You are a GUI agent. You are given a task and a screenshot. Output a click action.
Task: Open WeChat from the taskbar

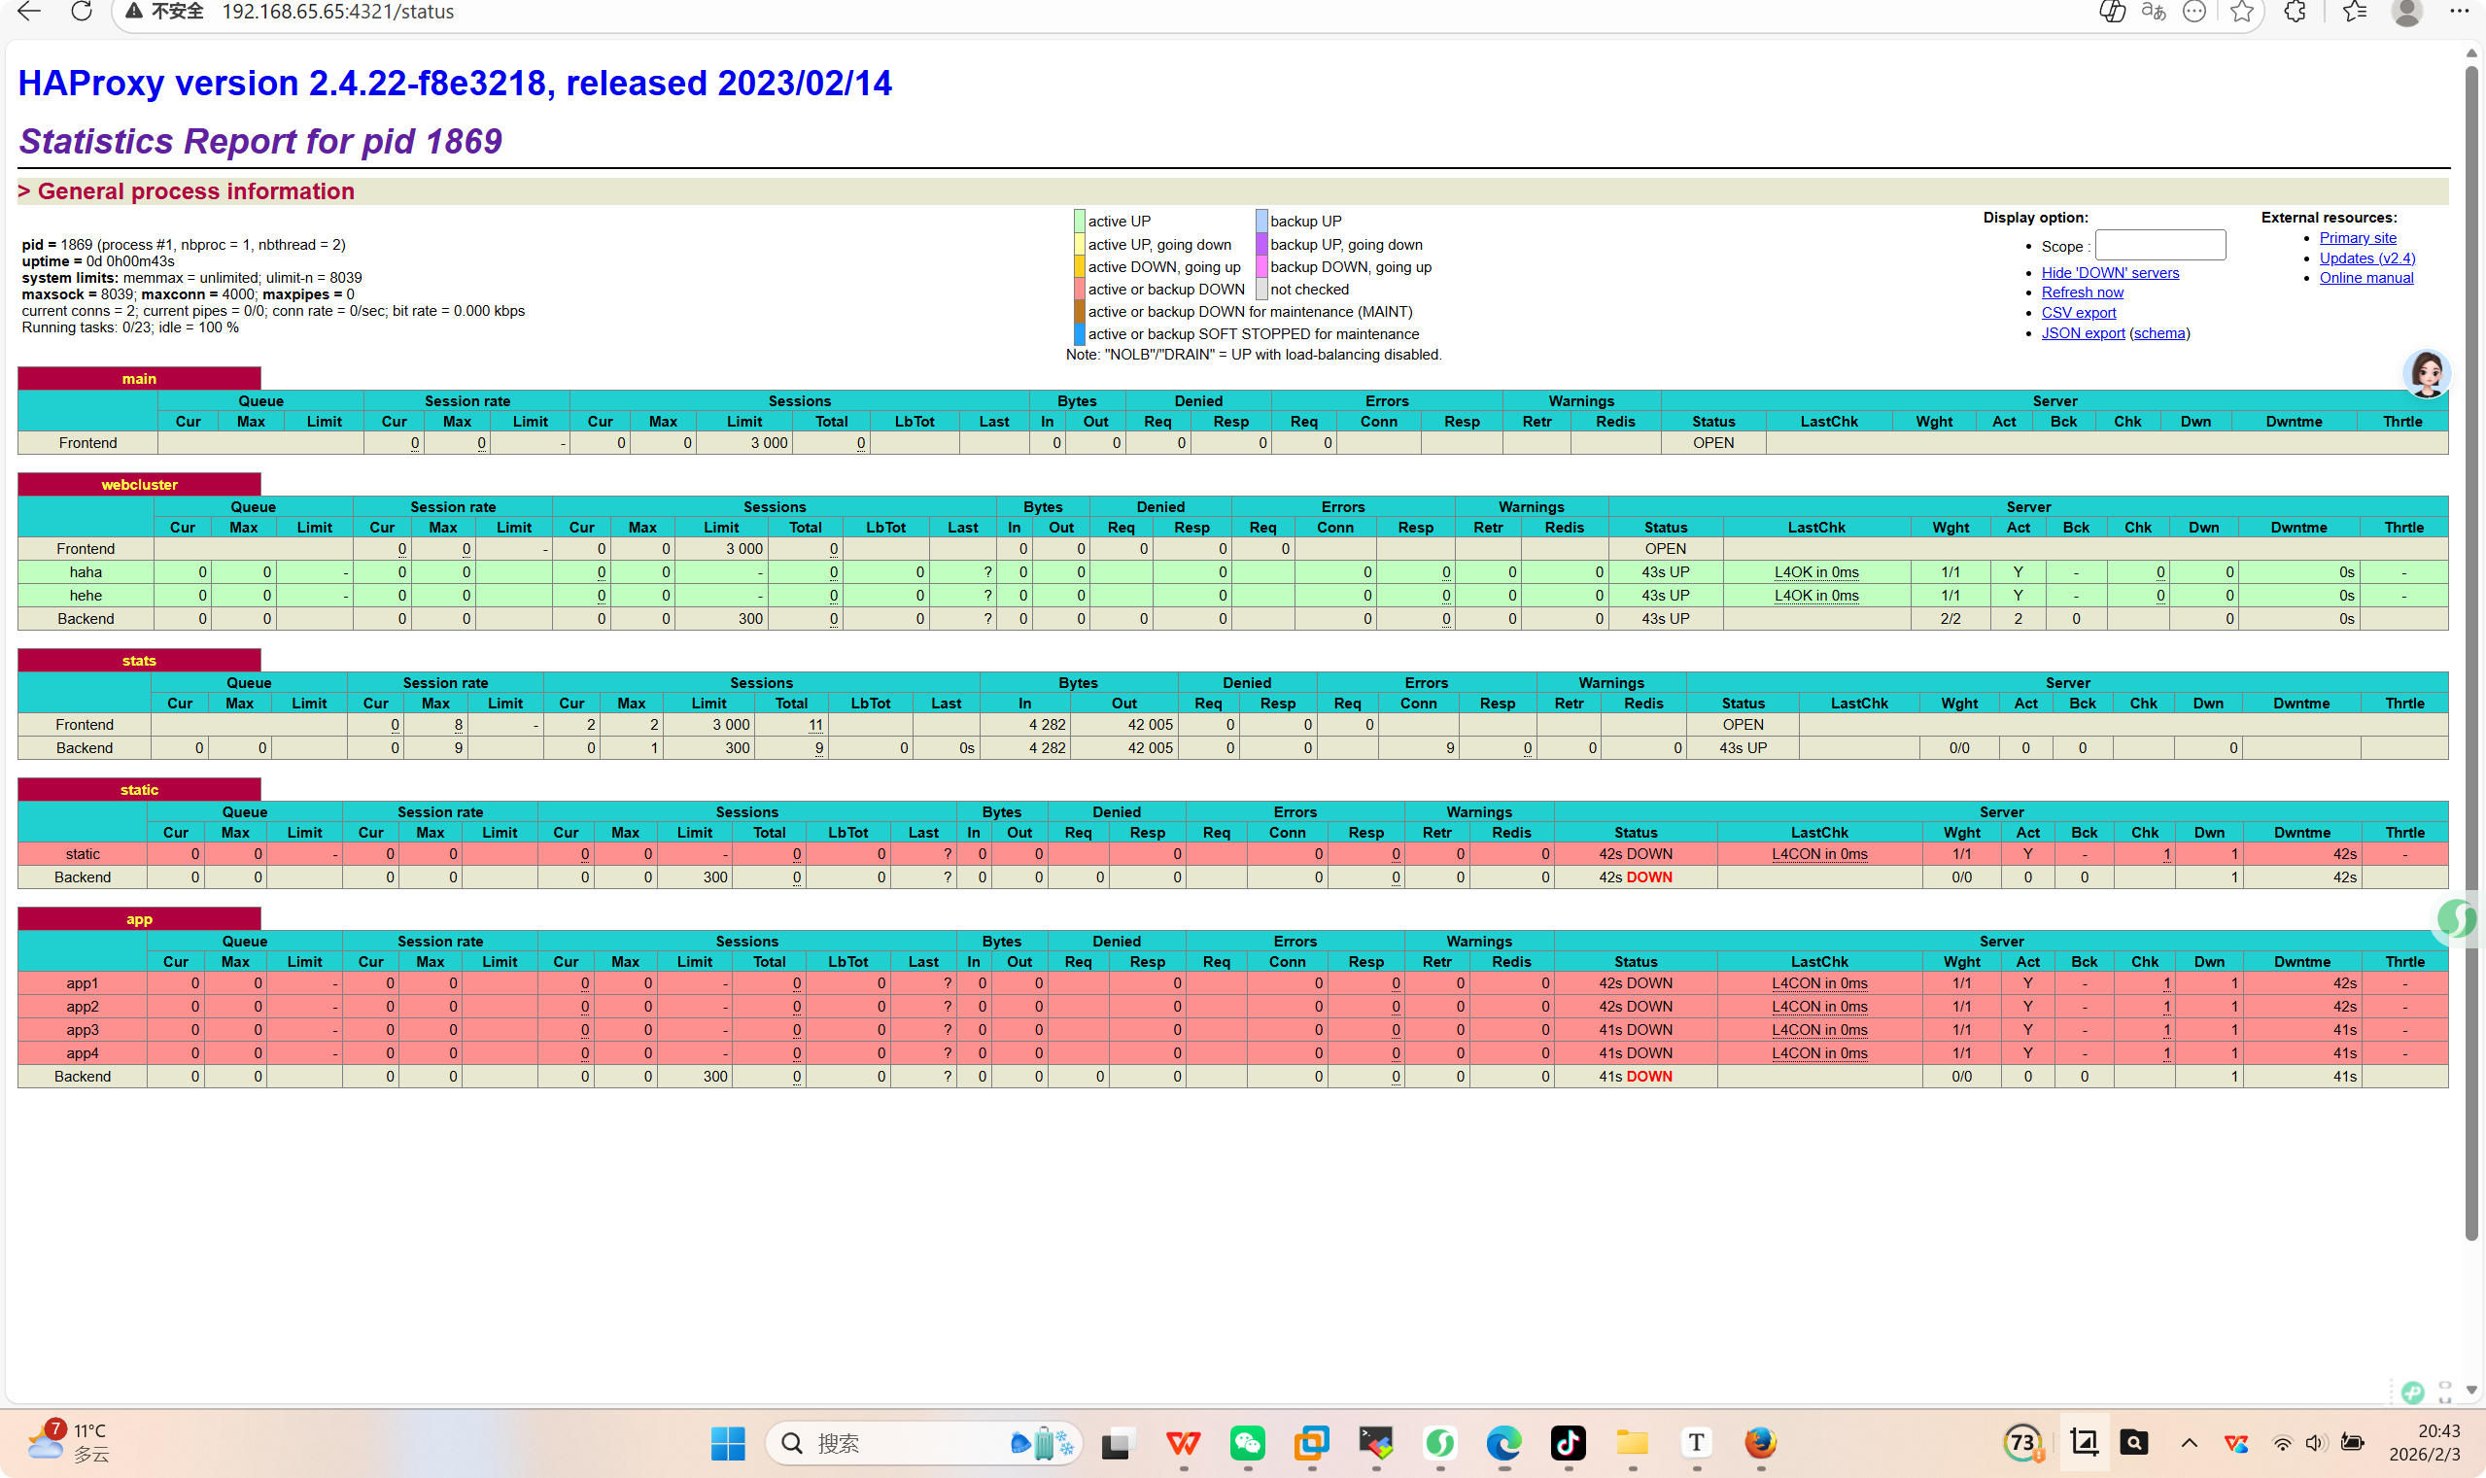point(1247,1443)
